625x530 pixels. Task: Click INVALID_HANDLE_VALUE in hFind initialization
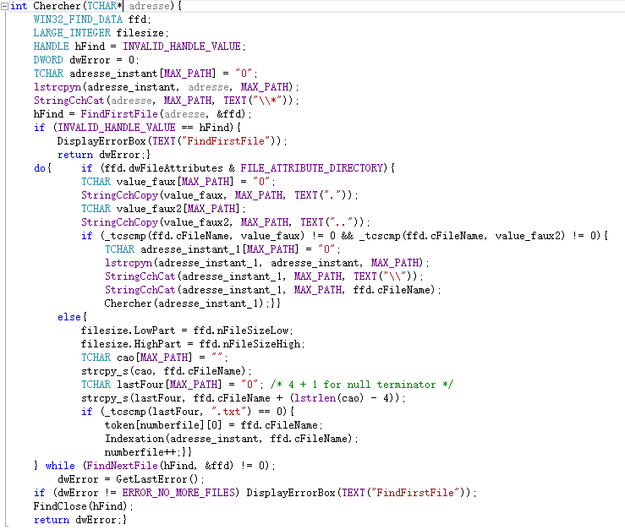tap(182, 46)
